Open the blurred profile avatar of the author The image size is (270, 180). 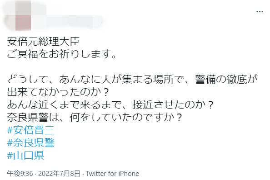tap(17, 16)
